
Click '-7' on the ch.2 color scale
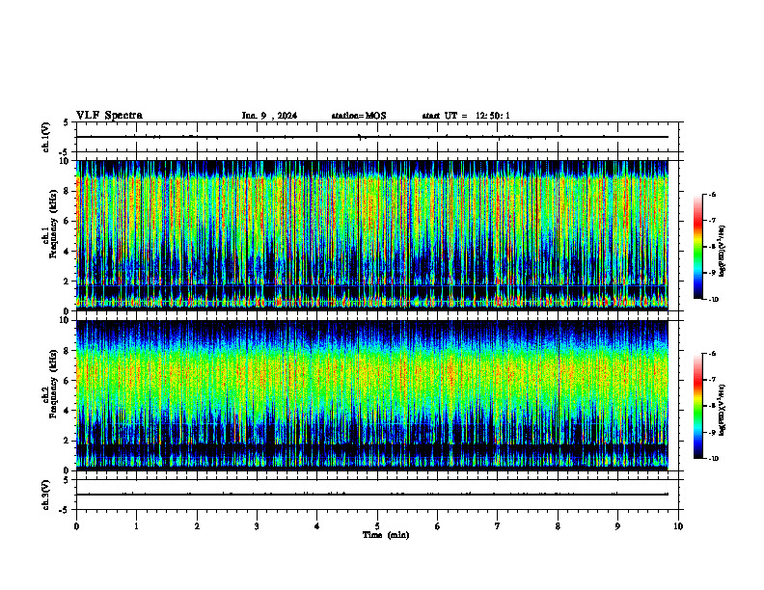712,380
